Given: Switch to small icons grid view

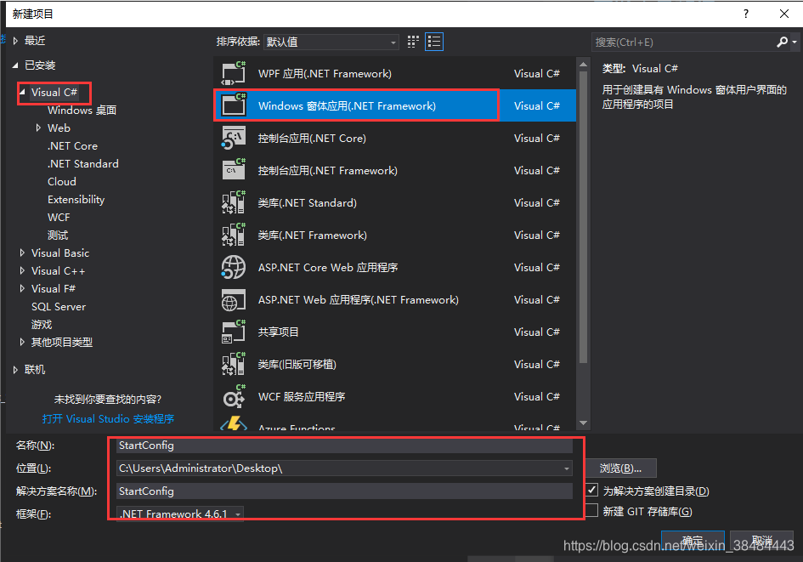Looking at the screenshot, I should click(x=413, y=42).
